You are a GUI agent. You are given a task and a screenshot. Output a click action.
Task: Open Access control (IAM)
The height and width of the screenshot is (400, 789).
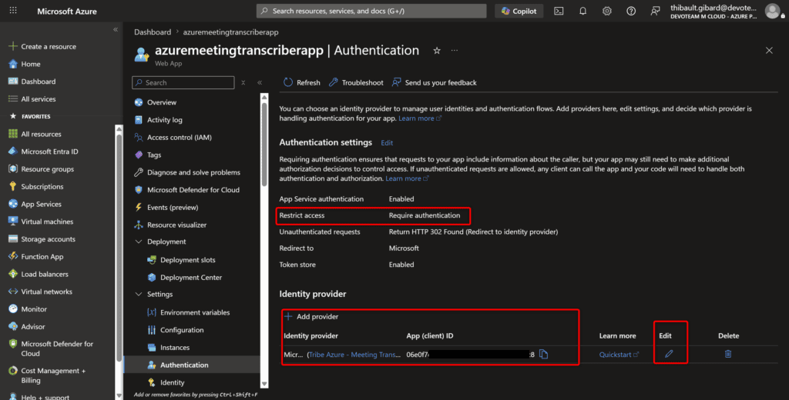click(x=179, y=137)
